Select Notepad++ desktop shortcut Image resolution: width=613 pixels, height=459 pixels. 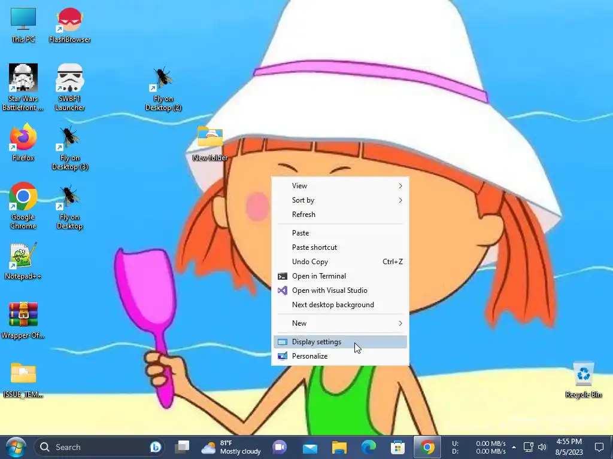(23, 261)
